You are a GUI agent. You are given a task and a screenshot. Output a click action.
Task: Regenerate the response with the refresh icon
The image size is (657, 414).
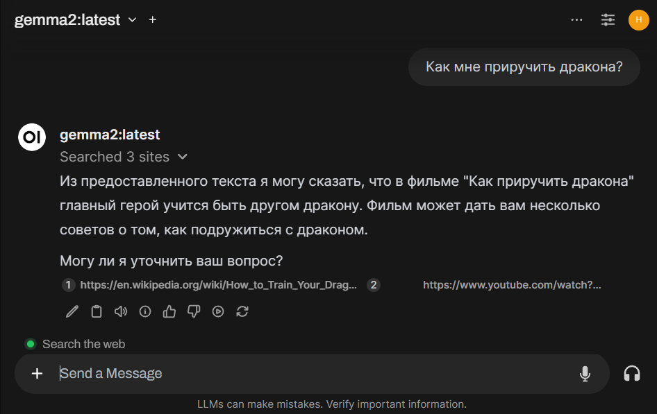pyautogui.click(x=242, y=311)
